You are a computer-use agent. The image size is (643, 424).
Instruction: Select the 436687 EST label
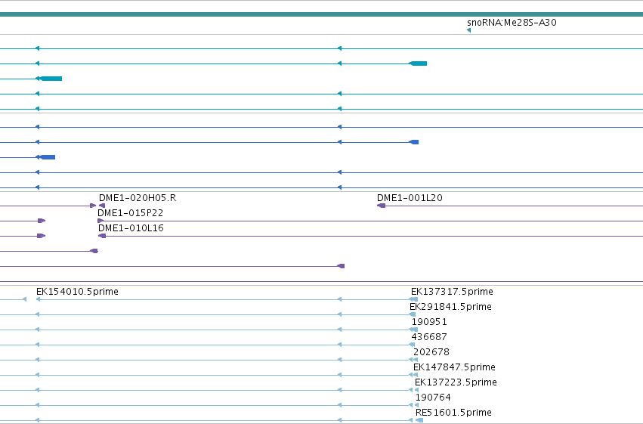(429, 337)
